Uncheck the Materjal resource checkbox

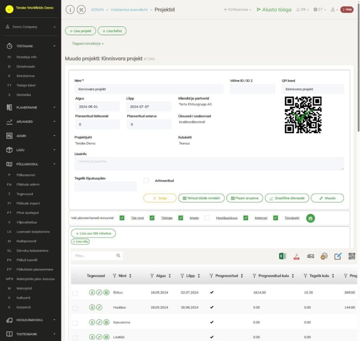click(246, 218)
